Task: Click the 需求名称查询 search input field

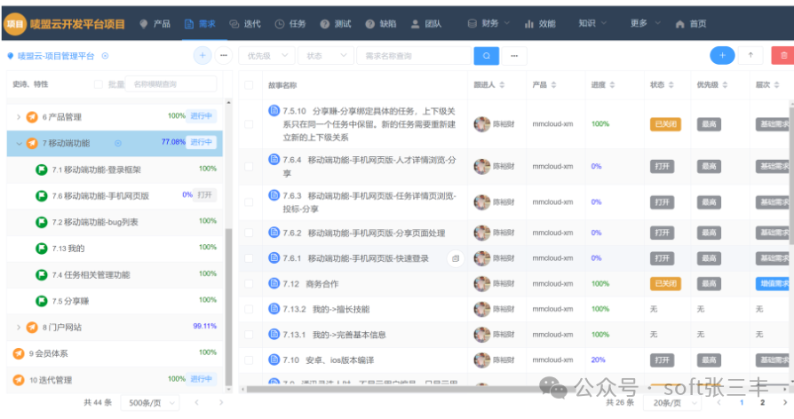Action: point(413,56)
